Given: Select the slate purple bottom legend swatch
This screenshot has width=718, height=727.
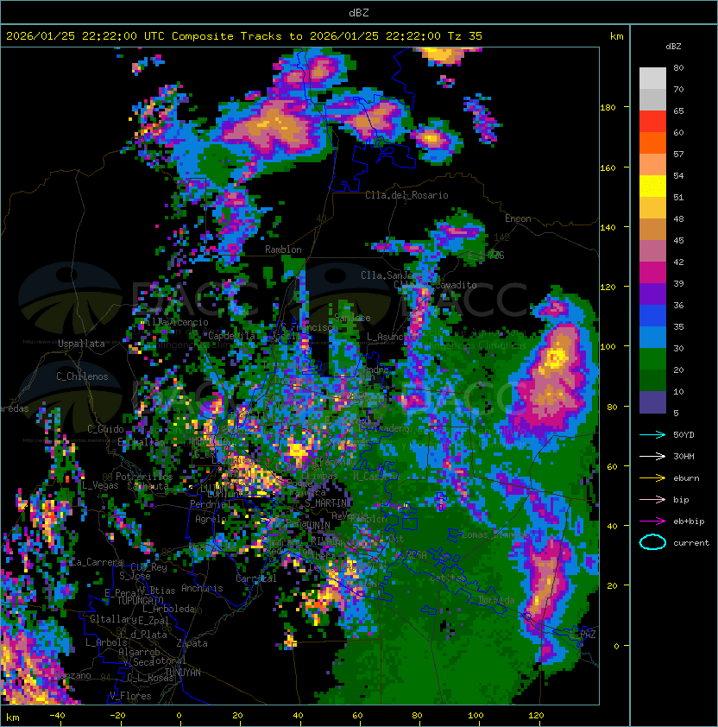Looking at the screenshot, I should coord(652,402).
